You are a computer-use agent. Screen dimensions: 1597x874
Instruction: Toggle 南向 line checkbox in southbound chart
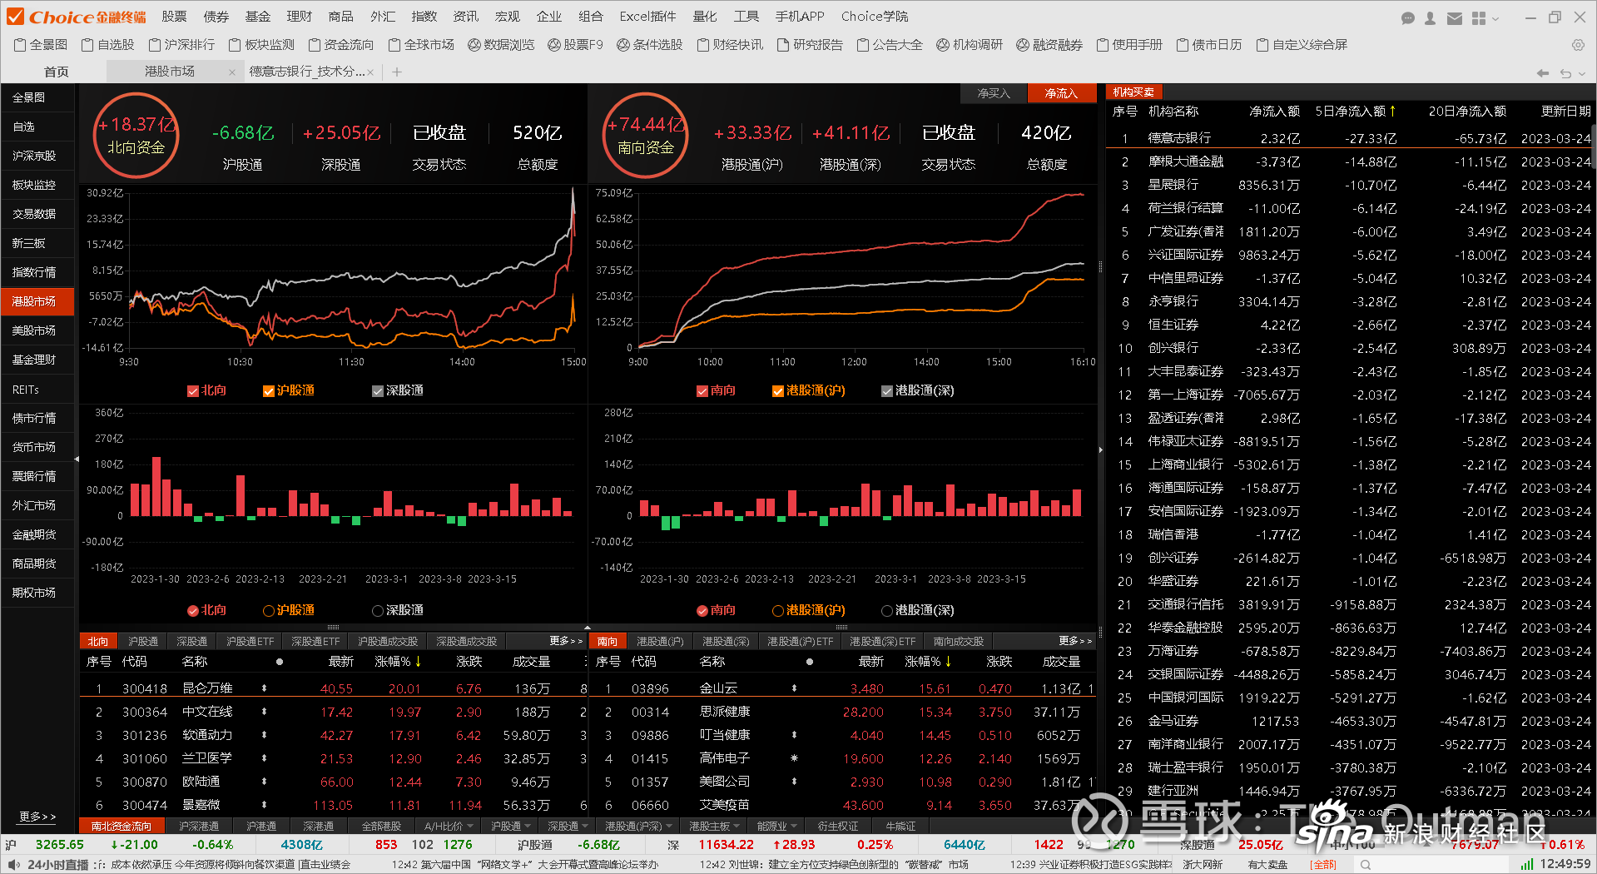702,391
